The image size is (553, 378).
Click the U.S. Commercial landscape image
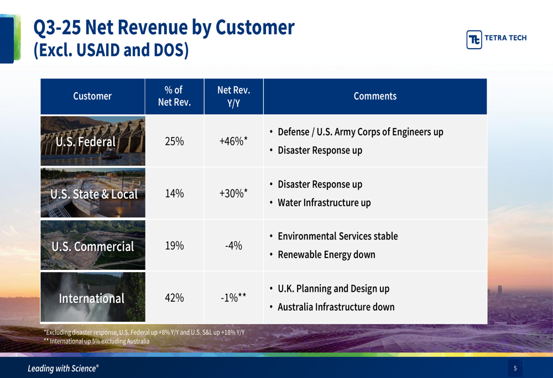click(92, 246)
